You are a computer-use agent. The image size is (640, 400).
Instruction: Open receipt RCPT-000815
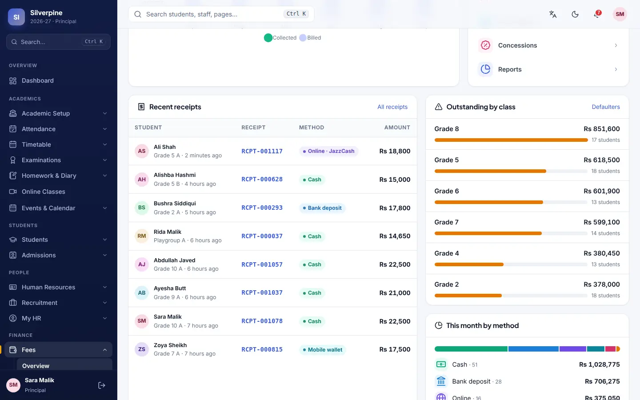[x=262, y=349]
